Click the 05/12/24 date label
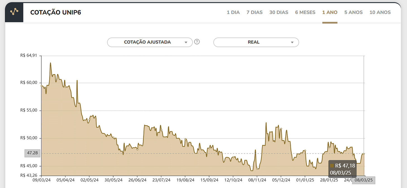 pyautogui.click(x=281, y=180)
